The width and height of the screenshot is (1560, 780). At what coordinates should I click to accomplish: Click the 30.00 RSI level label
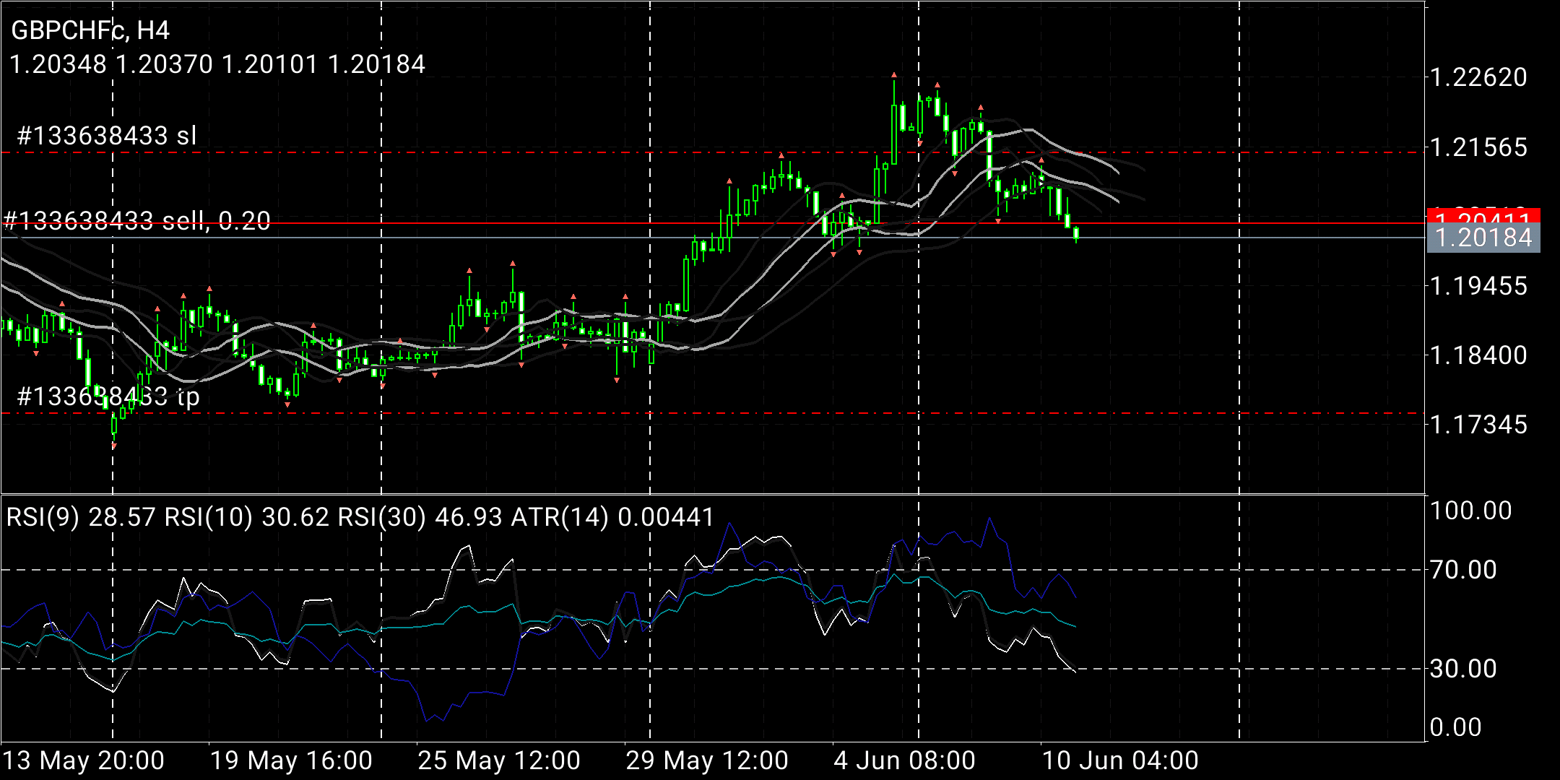[1463, 669]
